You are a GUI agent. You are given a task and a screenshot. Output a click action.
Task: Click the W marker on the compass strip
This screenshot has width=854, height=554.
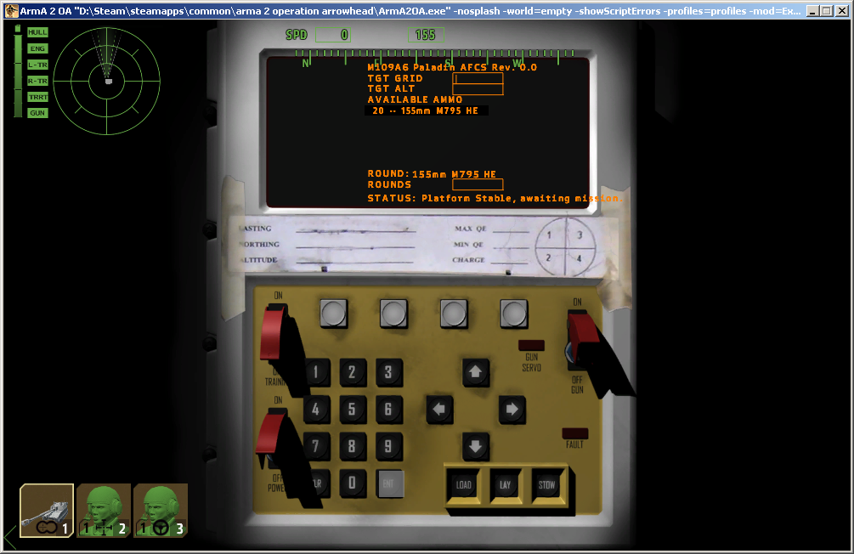click(517, 64)
